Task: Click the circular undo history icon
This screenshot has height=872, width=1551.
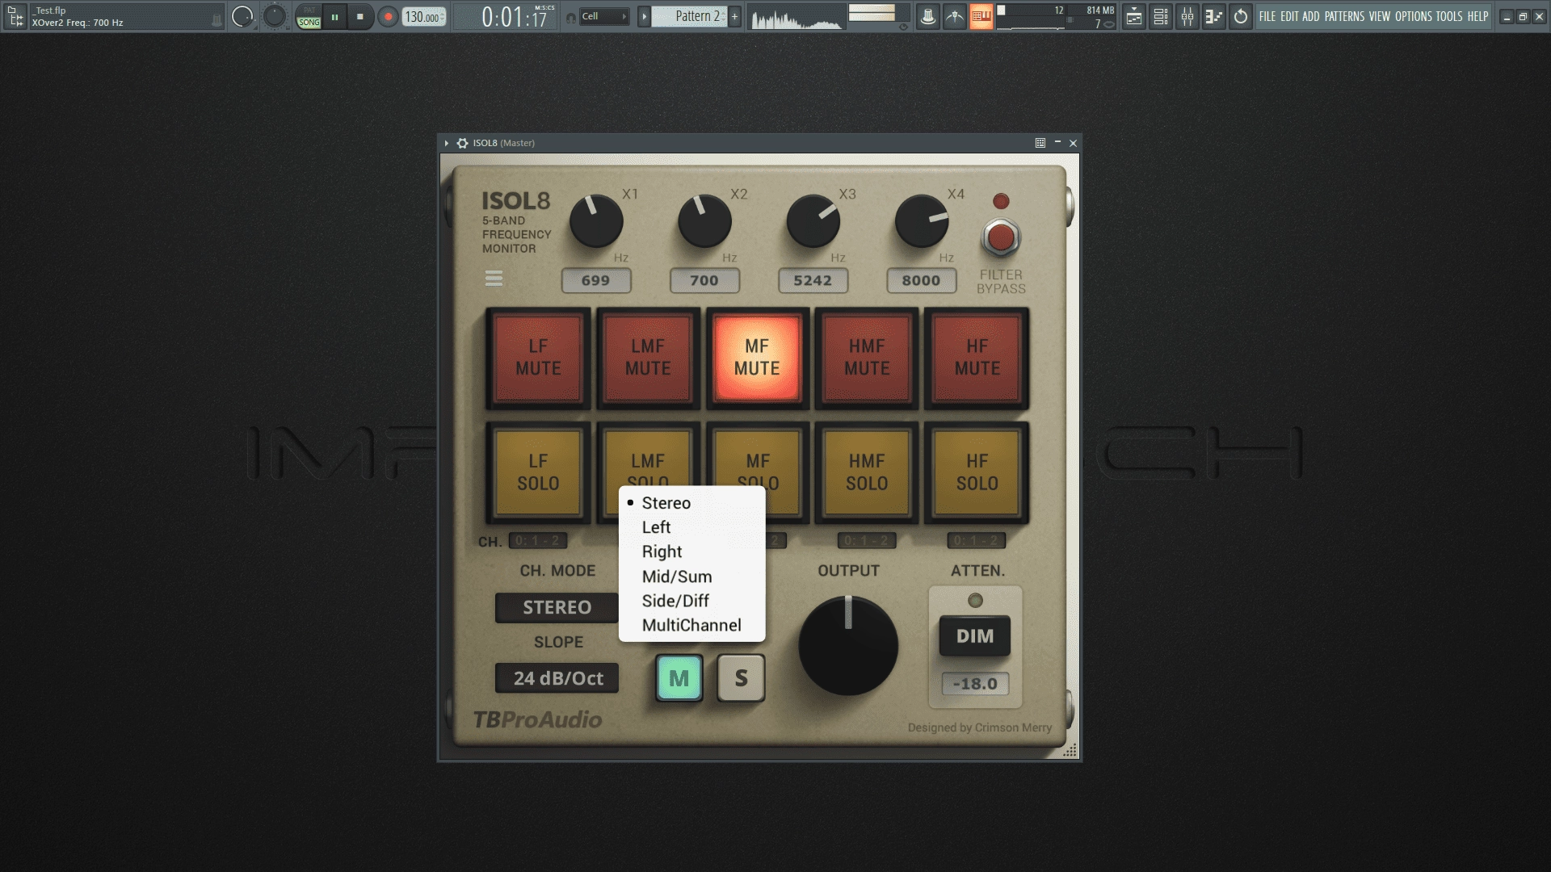Action: 1241,16
